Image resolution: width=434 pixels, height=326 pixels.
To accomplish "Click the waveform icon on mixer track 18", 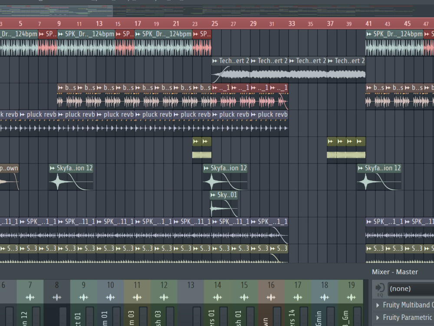I will pos(324,297).
